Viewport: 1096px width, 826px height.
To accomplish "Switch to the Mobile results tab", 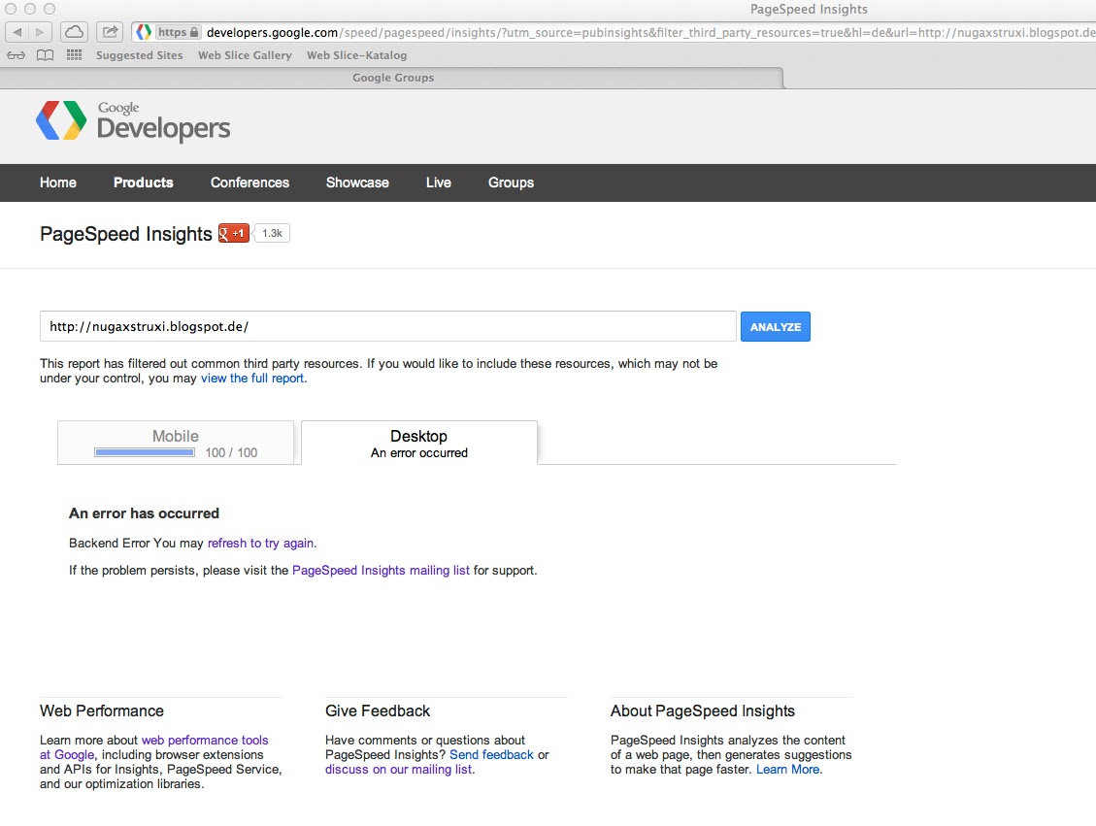I will coord(176,443).
